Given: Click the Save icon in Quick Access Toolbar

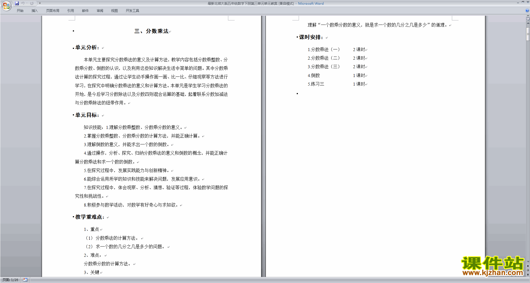Looking at the screenshot, I should pos(17,3).
